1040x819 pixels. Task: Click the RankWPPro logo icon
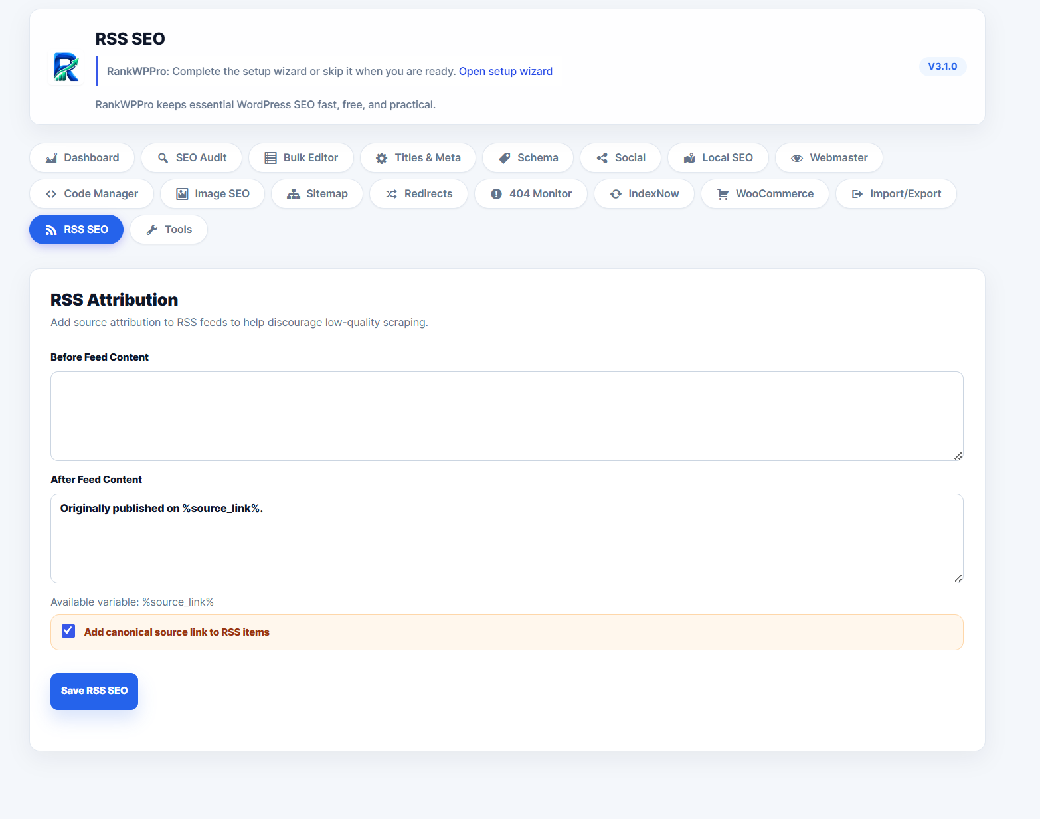click(x=66, y=67)
